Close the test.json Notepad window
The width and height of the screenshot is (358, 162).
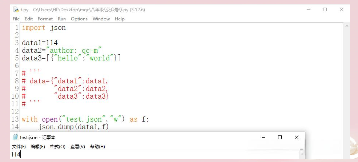click(296, 137)
